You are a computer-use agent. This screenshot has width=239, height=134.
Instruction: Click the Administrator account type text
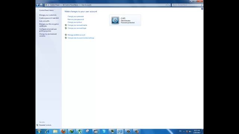(125, 21)
